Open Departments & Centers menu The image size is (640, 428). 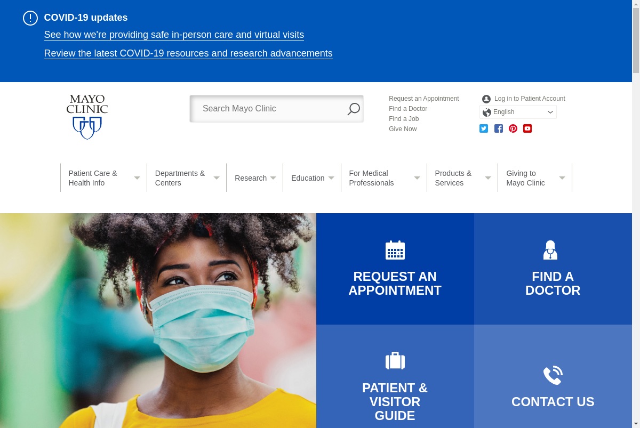tap(180, 178)
